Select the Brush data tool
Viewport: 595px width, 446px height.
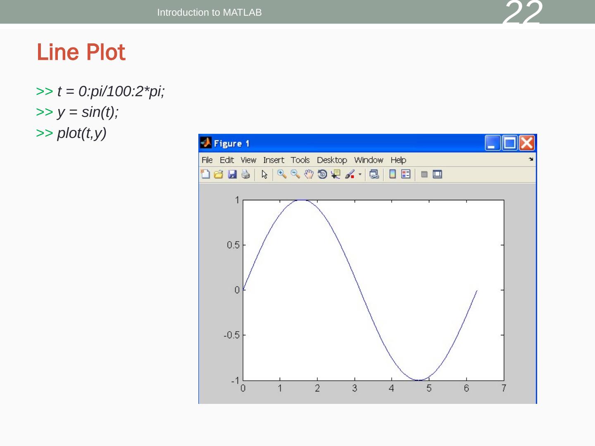point(350,174)
